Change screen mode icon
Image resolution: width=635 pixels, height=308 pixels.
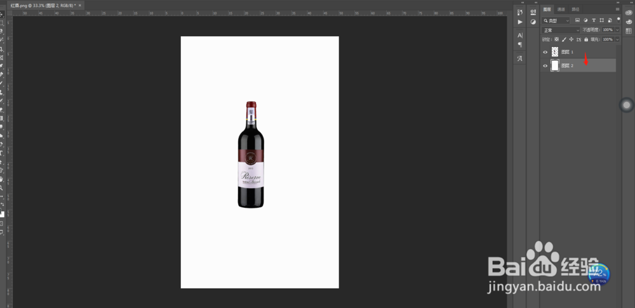(2, 232)
